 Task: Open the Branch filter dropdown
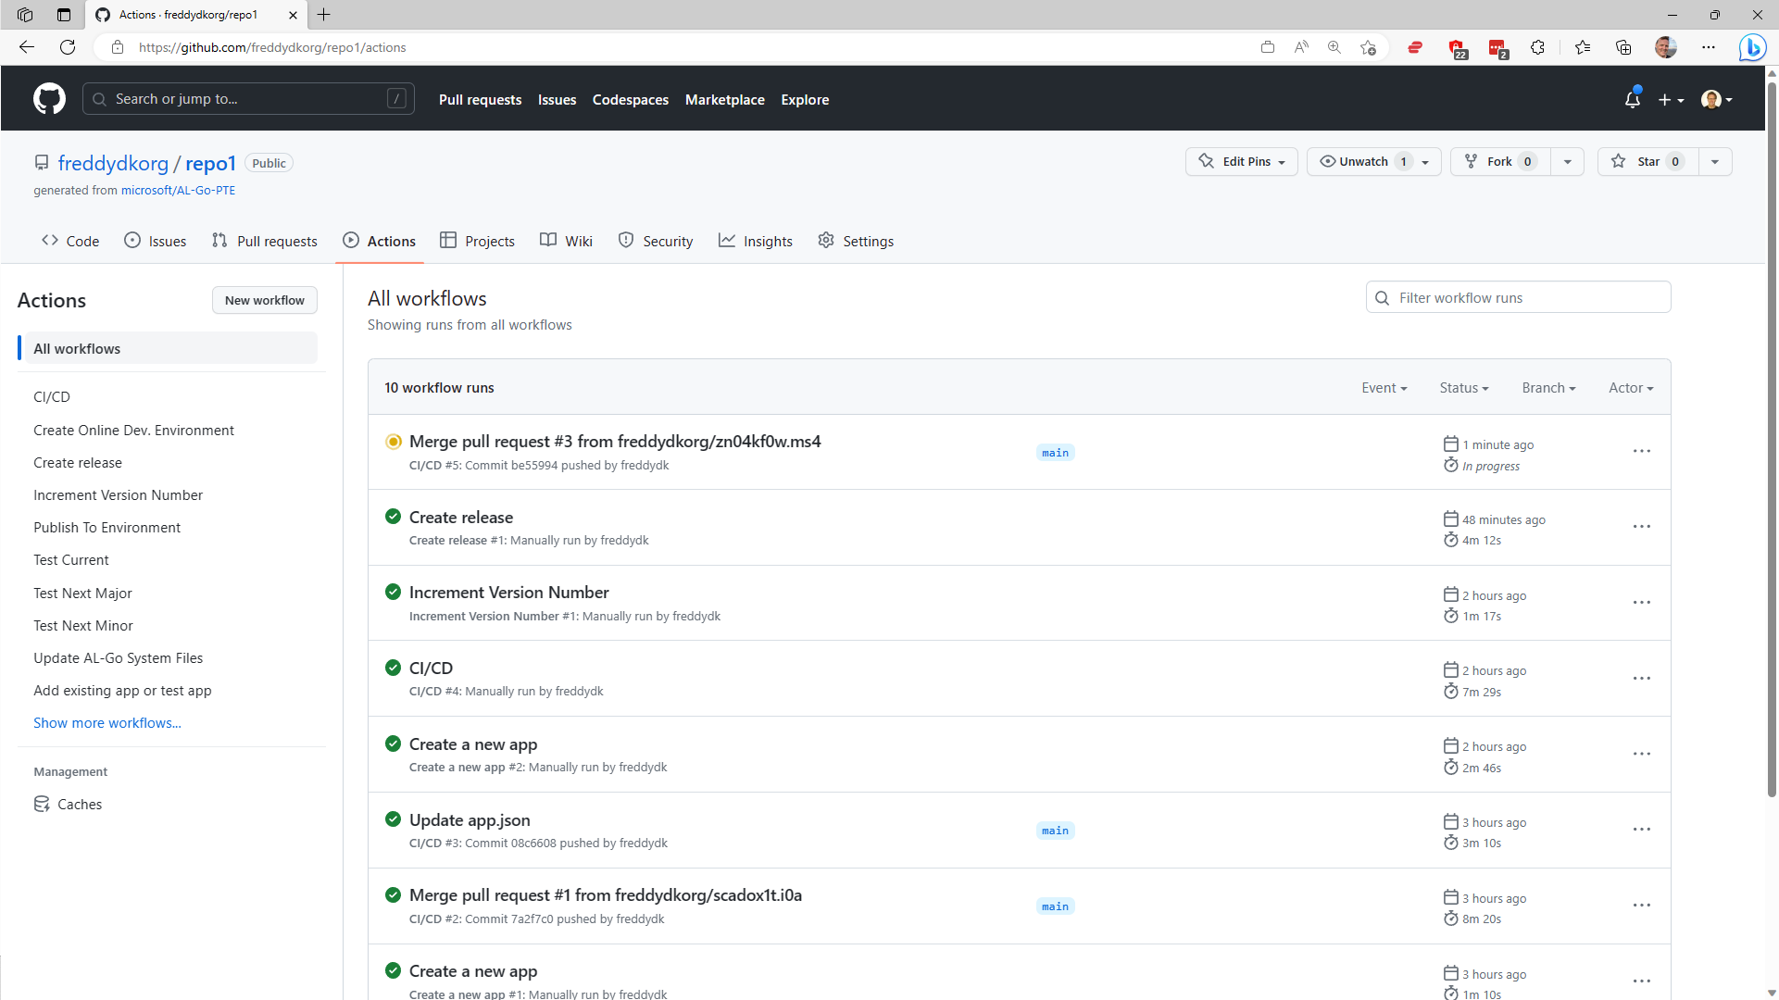point(1547,388)
